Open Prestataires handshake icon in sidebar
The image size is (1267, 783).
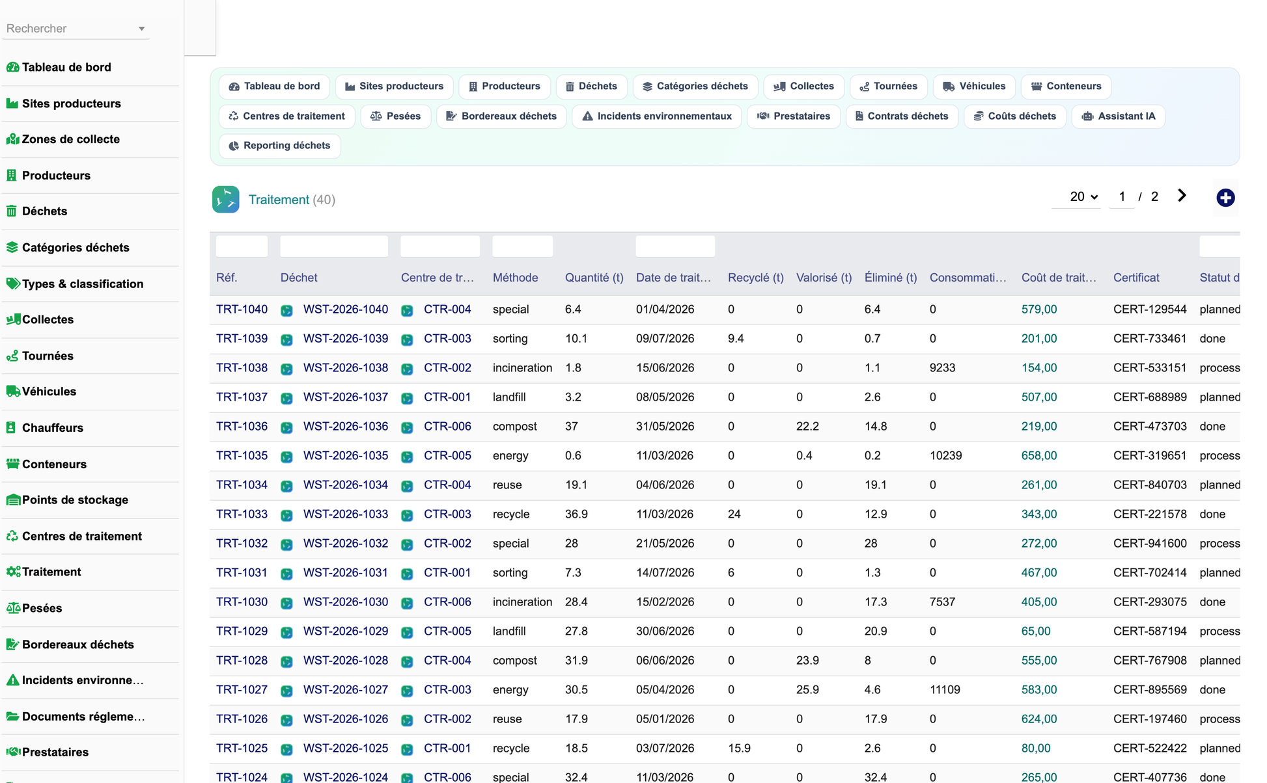point(13,752)
